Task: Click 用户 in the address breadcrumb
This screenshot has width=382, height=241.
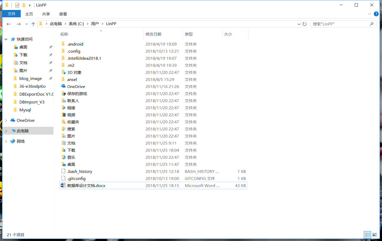Action: 95,24
